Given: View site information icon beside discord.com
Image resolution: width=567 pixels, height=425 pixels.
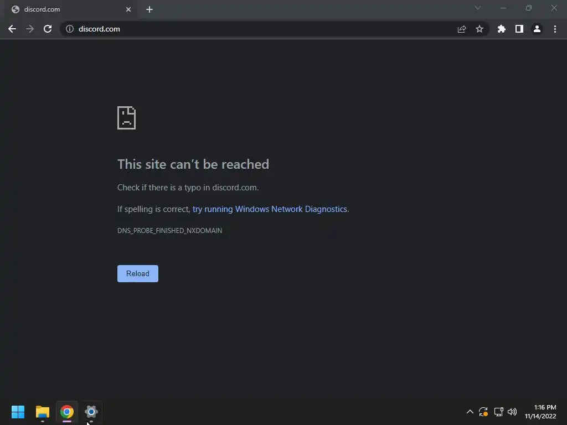Looking at the screenshot, I should coord(70,29).
